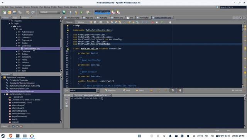Image resolution: width=247 pixels, height=139 pixels.
Task: Expand the Models folder
Action: tap(17, 68)
